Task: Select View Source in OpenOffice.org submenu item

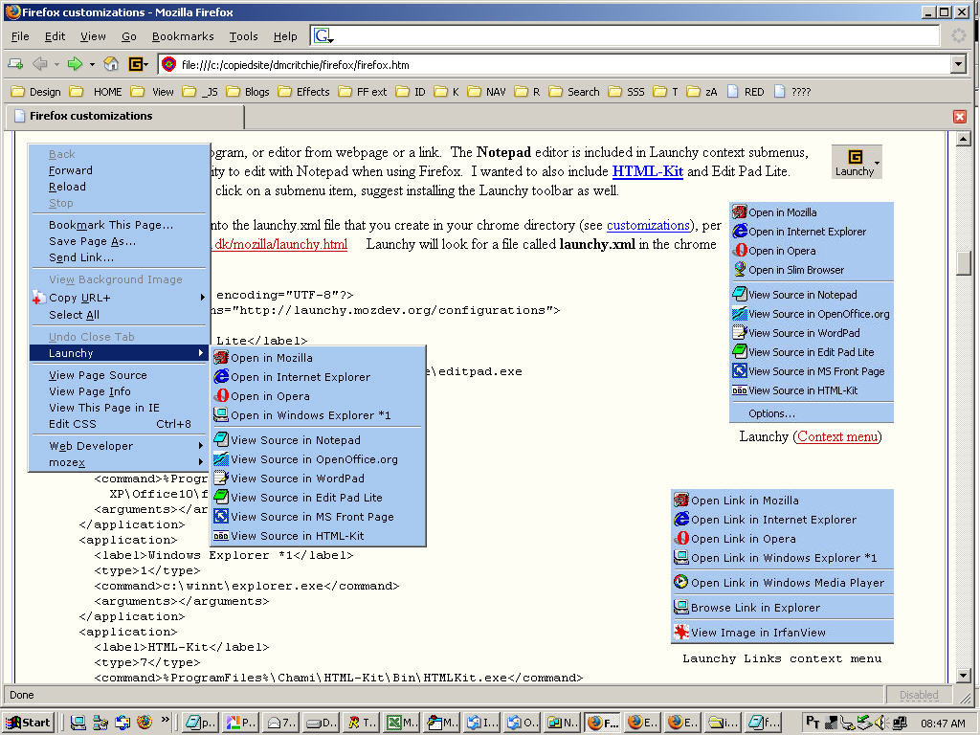Action: 318,459
